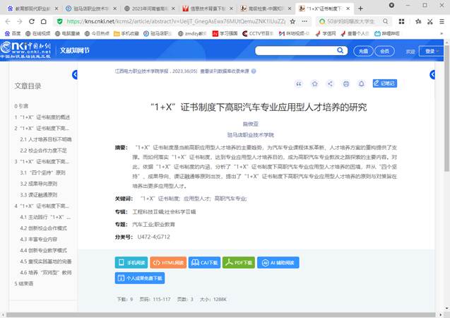Click the author name link under title
The image size is (450, 318).
[x=251, y=124]
